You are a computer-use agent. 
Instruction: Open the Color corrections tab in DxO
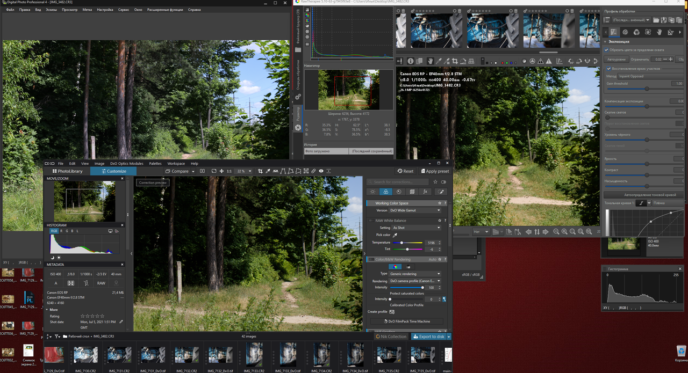coord(386,192)
